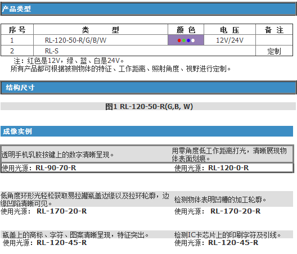Click the 图1 RL-120-50-R(G,B, W) caption

(149, 106)
